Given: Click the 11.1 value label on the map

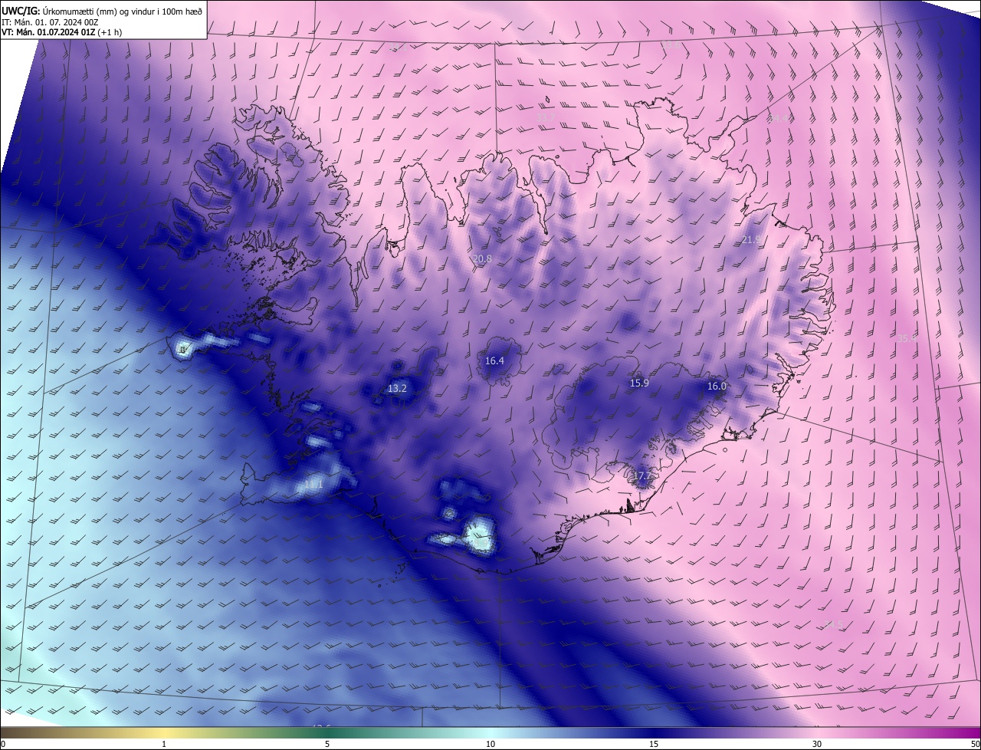Looking at the screenshot, I should pos(313,485).
